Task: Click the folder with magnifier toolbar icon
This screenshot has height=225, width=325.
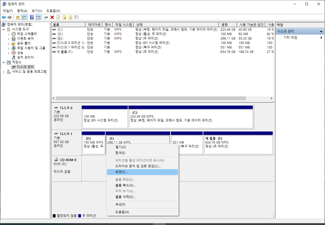Action: click(71, 17)
